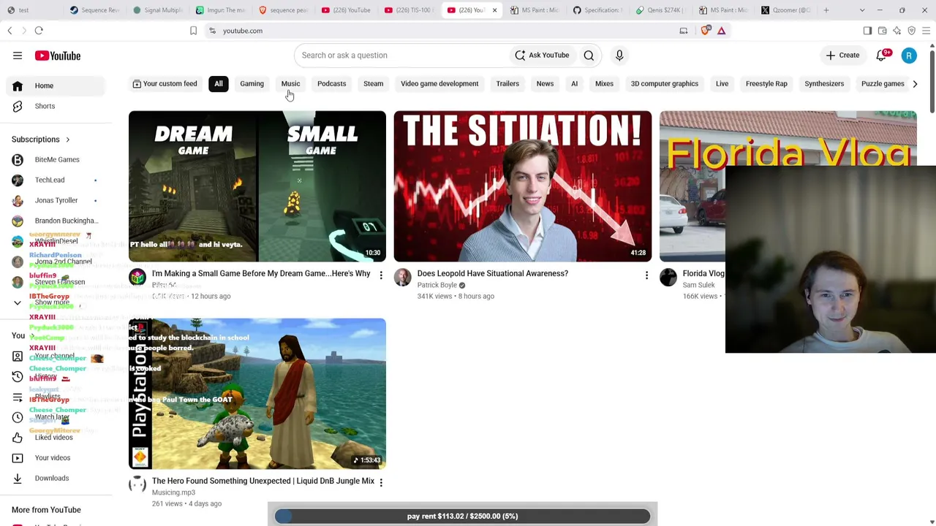
Task: Open Jonas Tyroller channel avatar
Action: click(18, 200)
